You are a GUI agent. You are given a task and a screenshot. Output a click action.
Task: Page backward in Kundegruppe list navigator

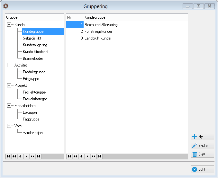75,156
